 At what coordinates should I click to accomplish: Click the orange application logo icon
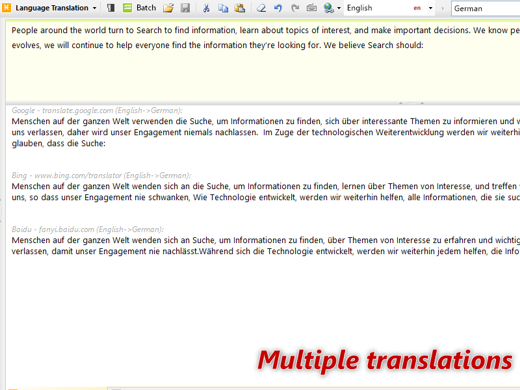(x=6, y=8)
